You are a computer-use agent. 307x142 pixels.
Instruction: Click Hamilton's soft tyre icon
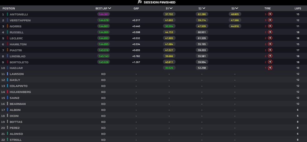point(270,44)
